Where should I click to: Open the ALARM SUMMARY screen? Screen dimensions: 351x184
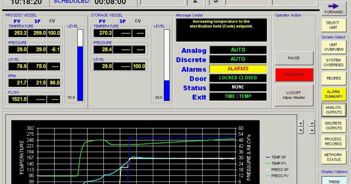coord(333,93)
